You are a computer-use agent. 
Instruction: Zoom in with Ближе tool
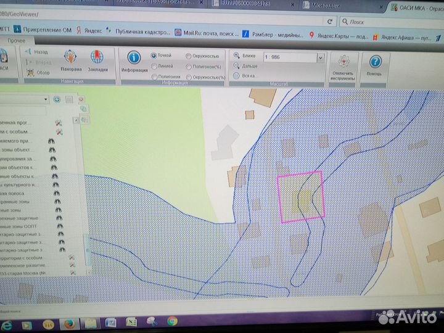[x=237, y=55]
